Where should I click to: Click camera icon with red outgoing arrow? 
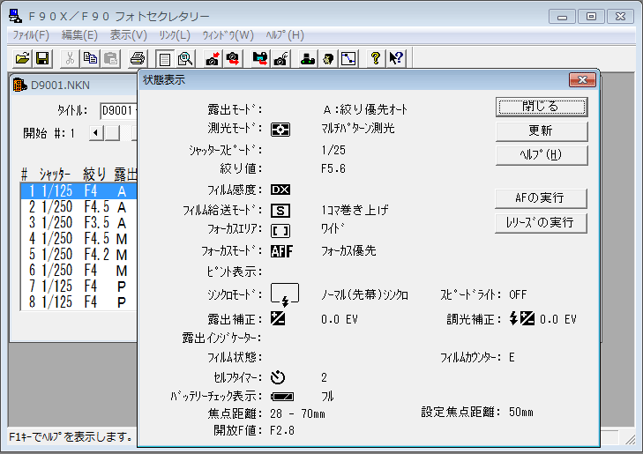click(233, 58)
